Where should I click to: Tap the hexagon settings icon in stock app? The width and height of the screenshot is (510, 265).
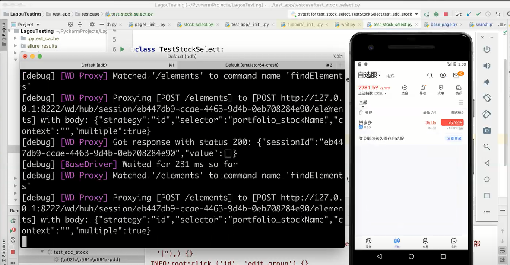(x=443, y=75)
